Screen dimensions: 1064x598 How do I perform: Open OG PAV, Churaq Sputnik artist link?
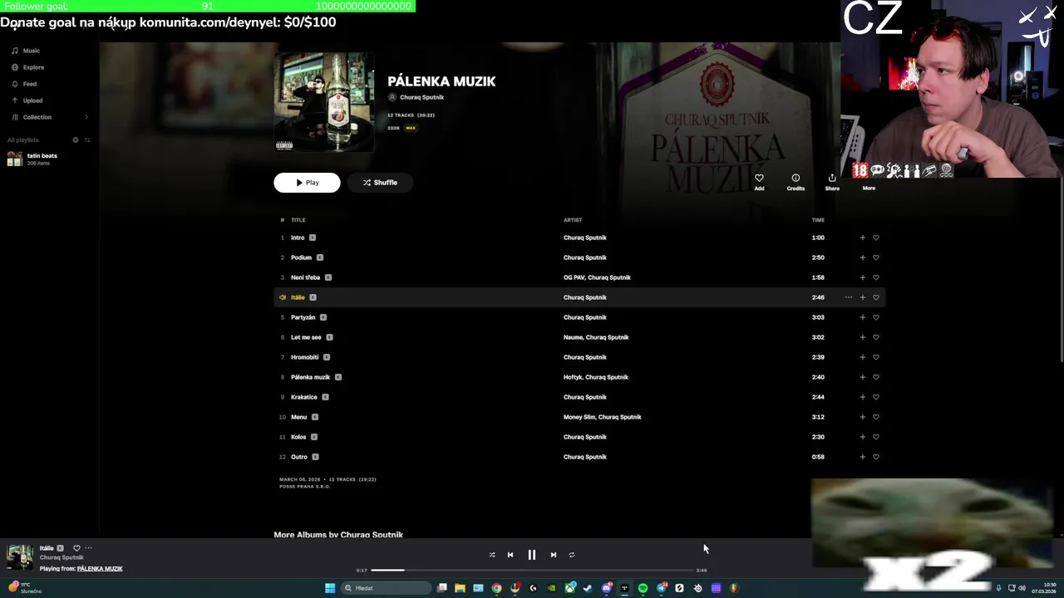[x=597, y=277]
